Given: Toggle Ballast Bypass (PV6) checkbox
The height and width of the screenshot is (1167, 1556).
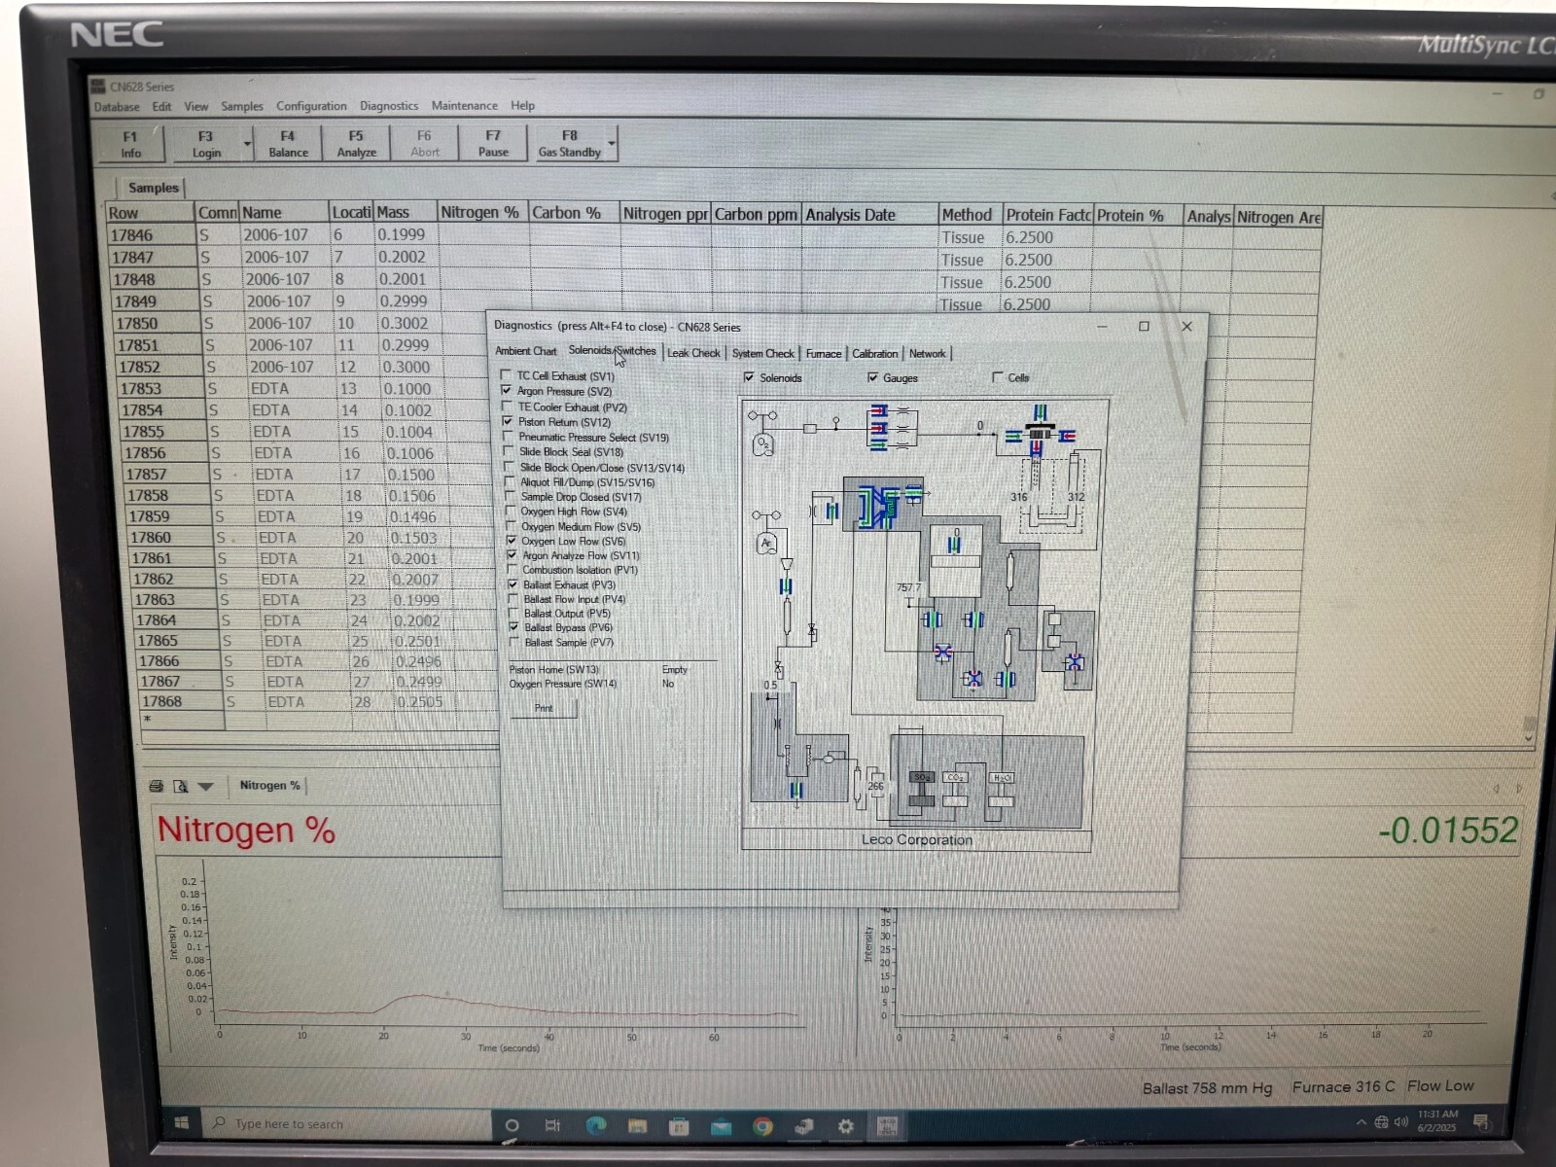Looking at the screenshot, I should pyautogui.click(x=513, y=627).
